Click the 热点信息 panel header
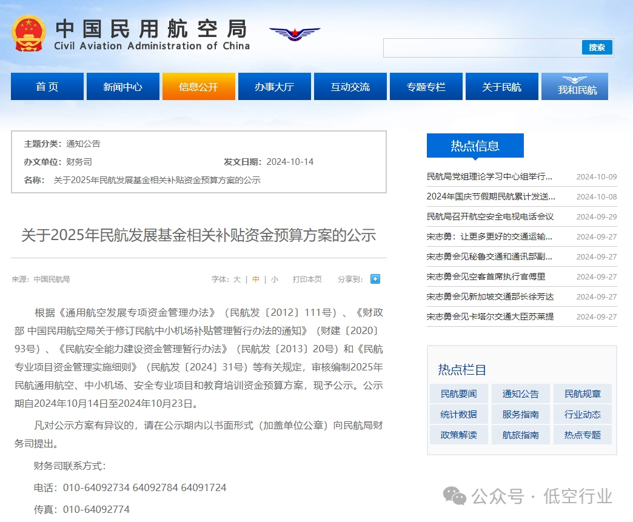Viewport: 633px width, 522px height. 475,146
